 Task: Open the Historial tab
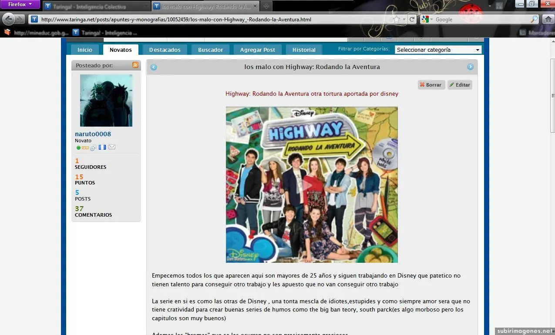point(304,50)
